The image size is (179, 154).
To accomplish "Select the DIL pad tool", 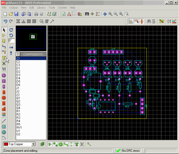I will (x=4, y=87).
